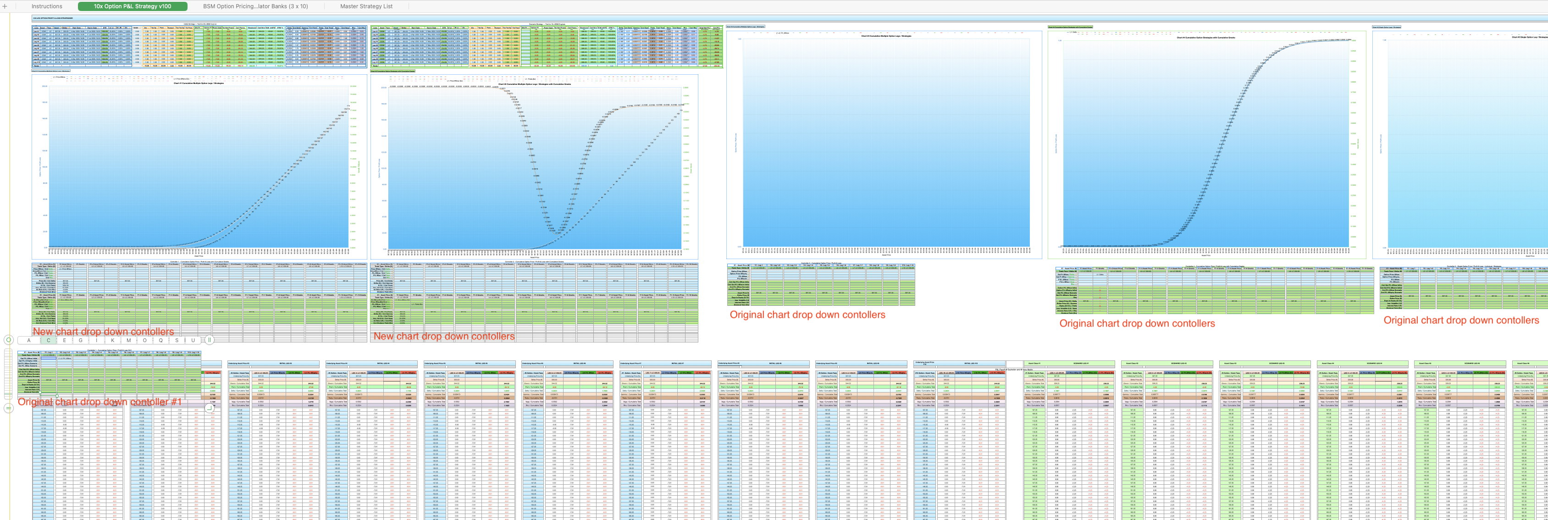
Task: Select the active 10x Option P&L Strategy tab
Action: coord(132,6)
